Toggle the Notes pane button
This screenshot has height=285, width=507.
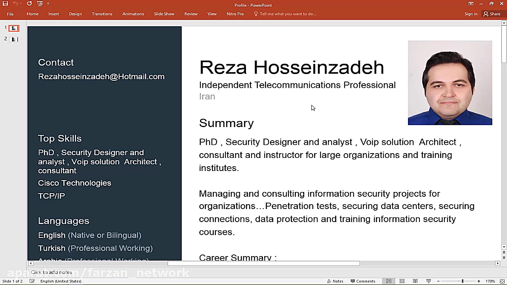[335, 281]
